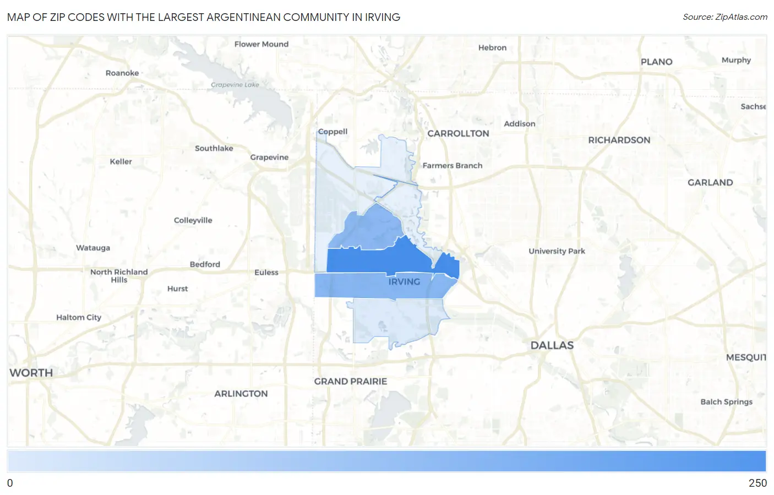Click the Grapevine label
The width and height of the screenshot is (774, 495).
269,157
